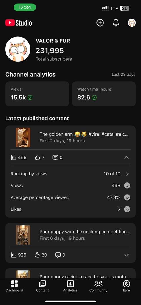Viewport: 141px width, 305px height.
Task: Open Ranking by views chevron
Action: click(x=127, y=174)
